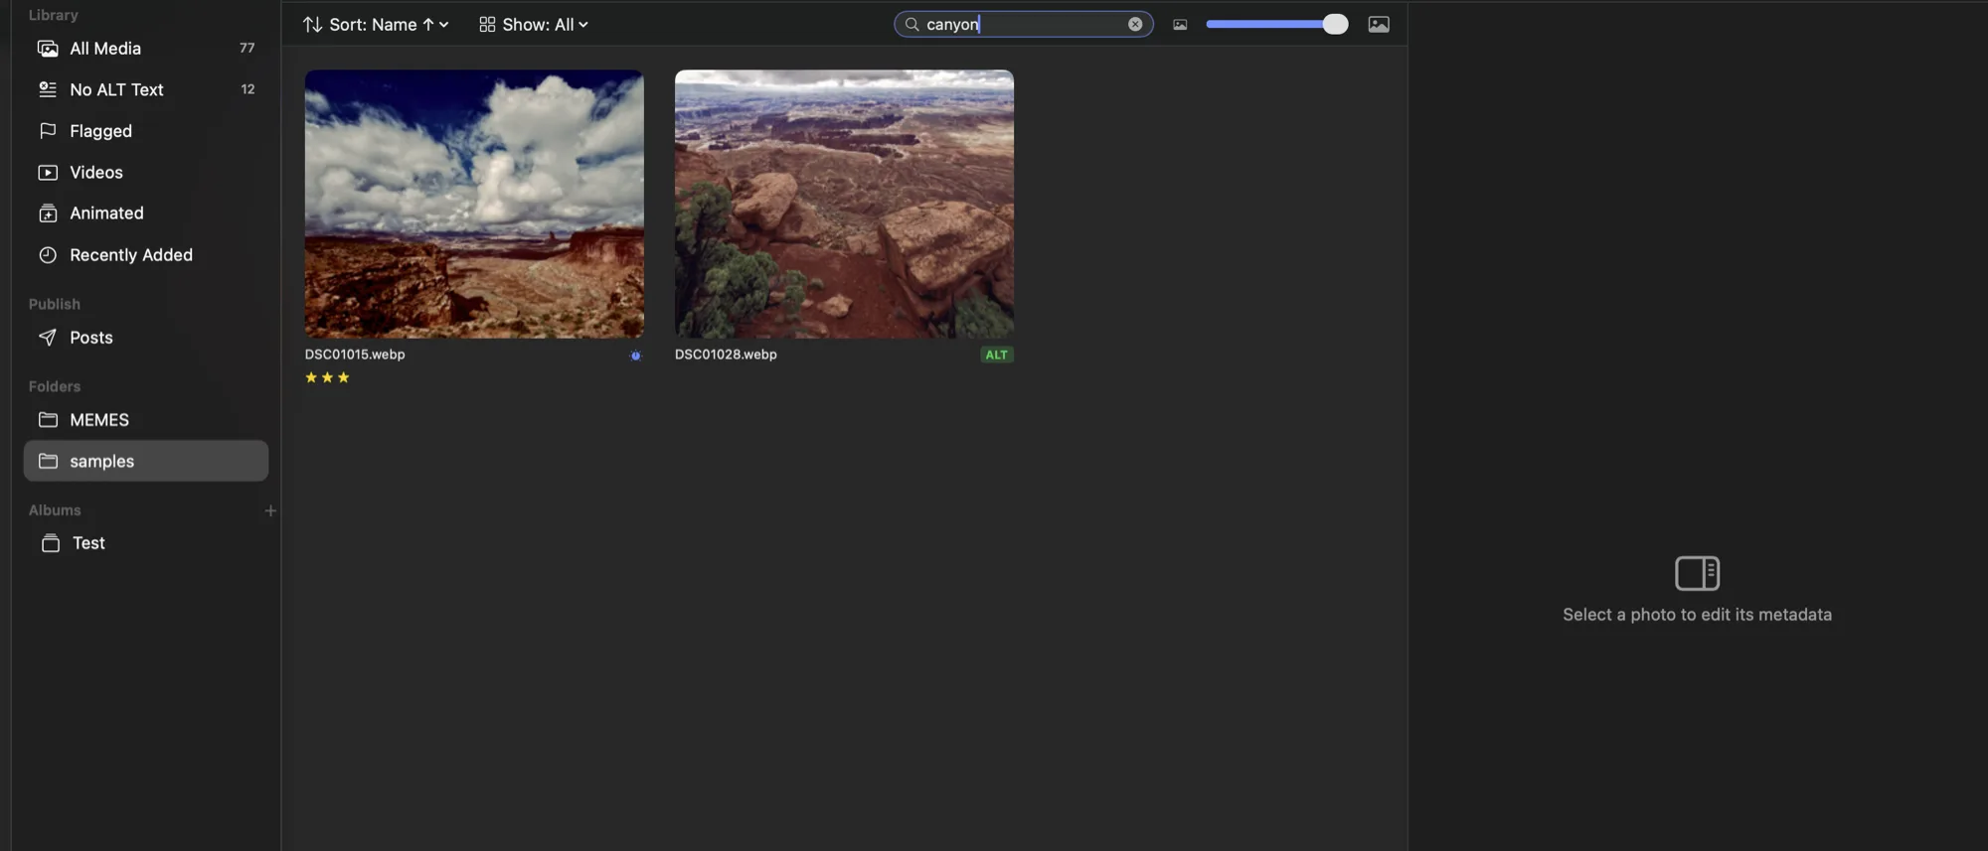
Task: Click the sort arrows icon
Action: (312, 24)
